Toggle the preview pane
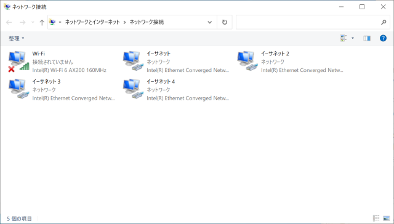The width and height of the screenshot is (394, 224). tap(367, 38)
